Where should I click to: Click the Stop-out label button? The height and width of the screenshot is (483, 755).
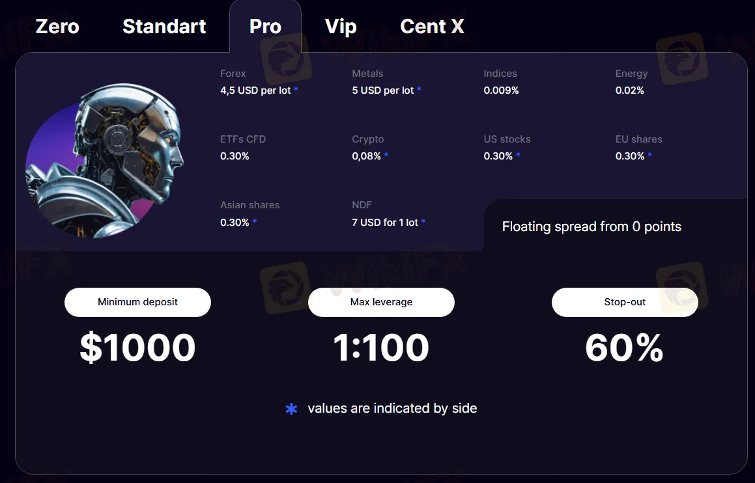625,302
